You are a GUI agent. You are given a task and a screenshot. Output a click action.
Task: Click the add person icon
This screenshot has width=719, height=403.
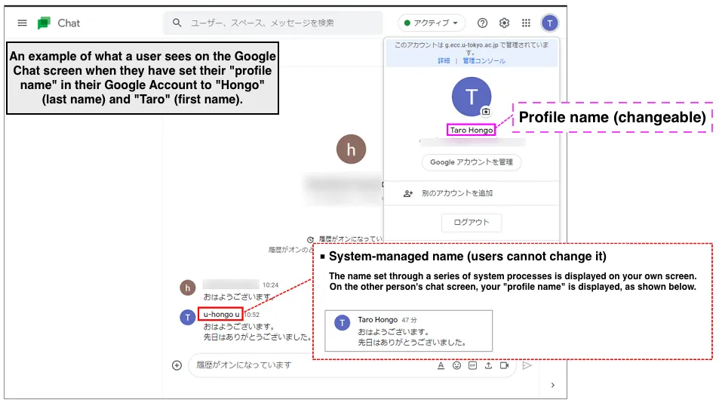tap(407, 193)
